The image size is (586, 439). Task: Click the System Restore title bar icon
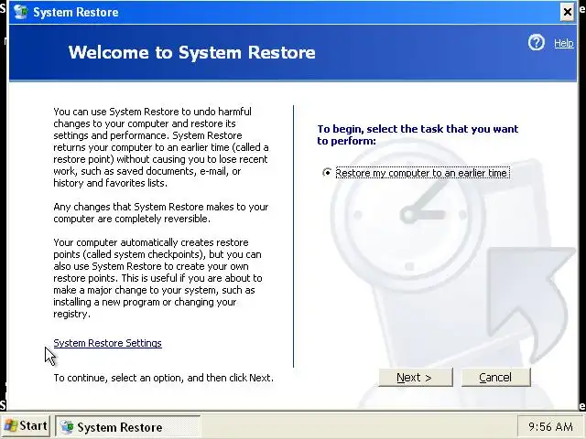21,12
